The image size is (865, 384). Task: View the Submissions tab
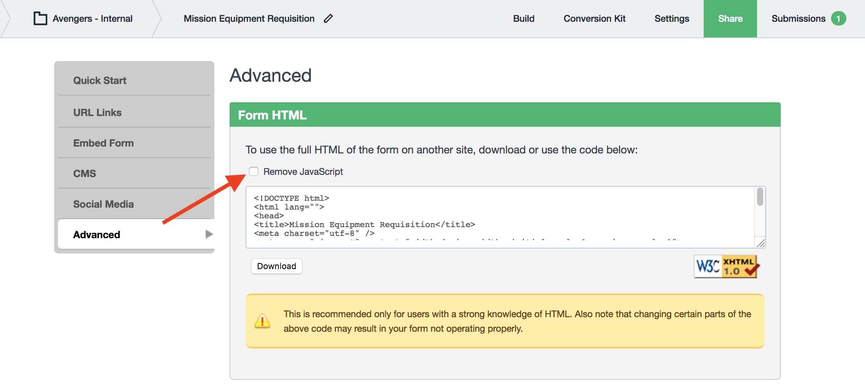[x=798, y=19]
